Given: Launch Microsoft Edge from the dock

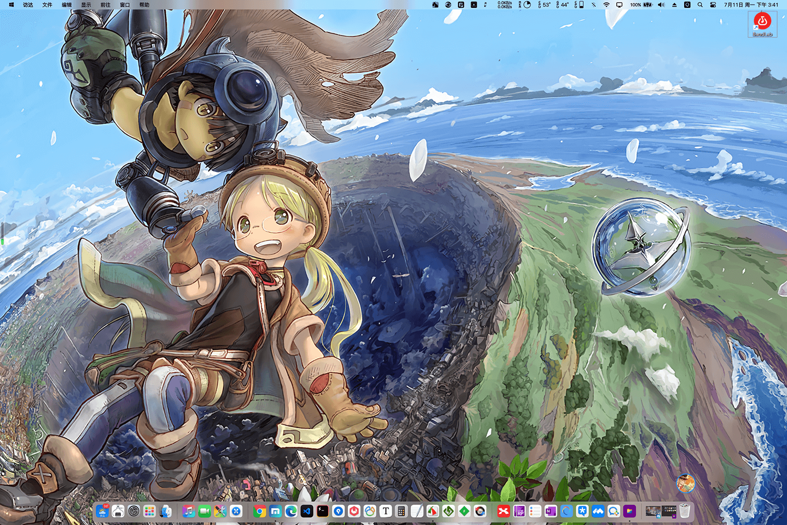Looking at the screenshot, I should tap(291, 512).
